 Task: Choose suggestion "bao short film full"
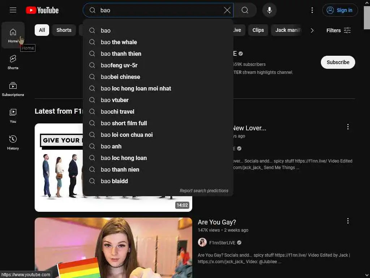pyautogui.click(x=158, y=123)
